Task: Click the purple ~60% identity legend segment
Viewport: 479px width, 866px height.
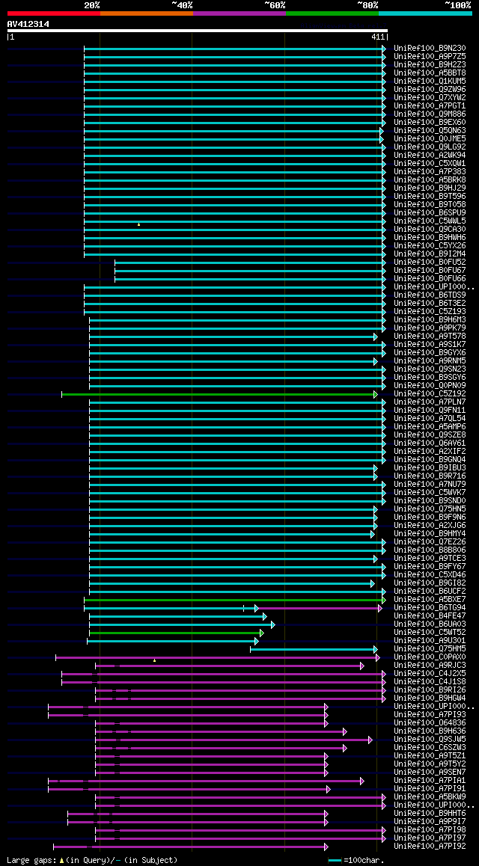Action: pyautogui.click(x=239, y=13)
